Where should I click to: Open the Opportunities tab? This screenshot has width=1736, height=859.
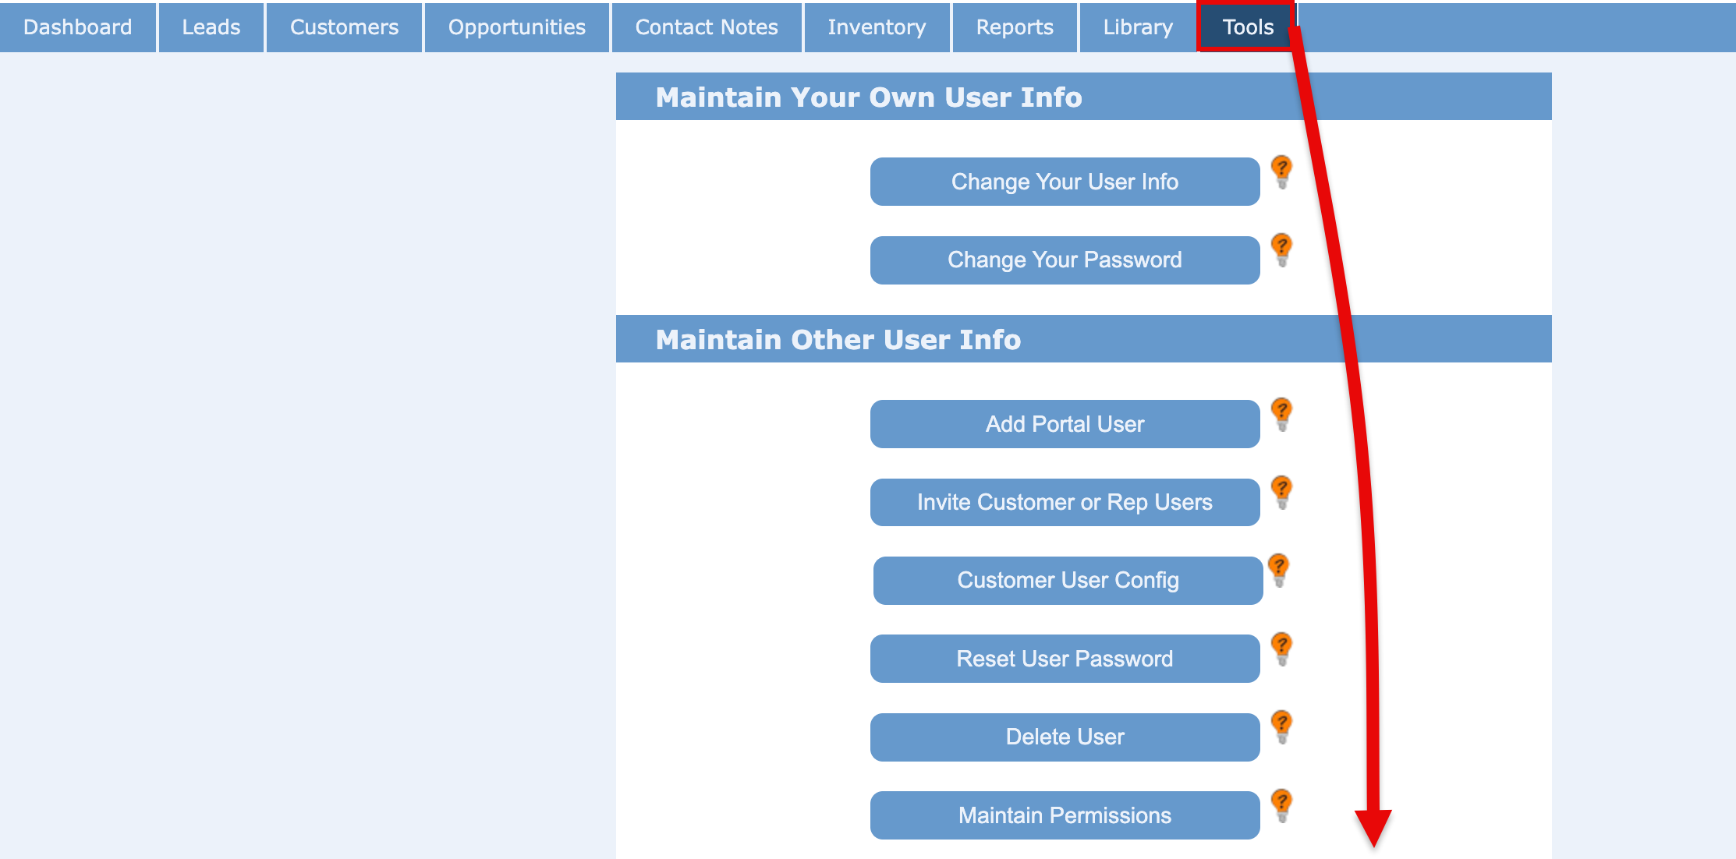pyautogui.click(x=516, y=27)
